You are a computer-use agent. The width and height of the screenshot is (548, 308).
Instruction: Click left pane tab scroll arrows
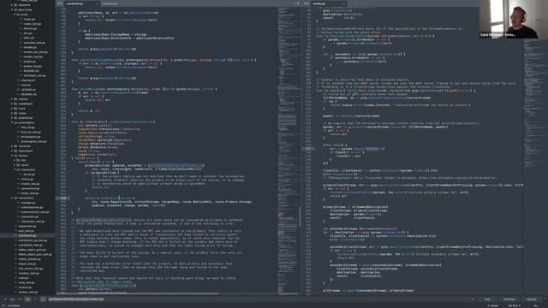[59, 3]
